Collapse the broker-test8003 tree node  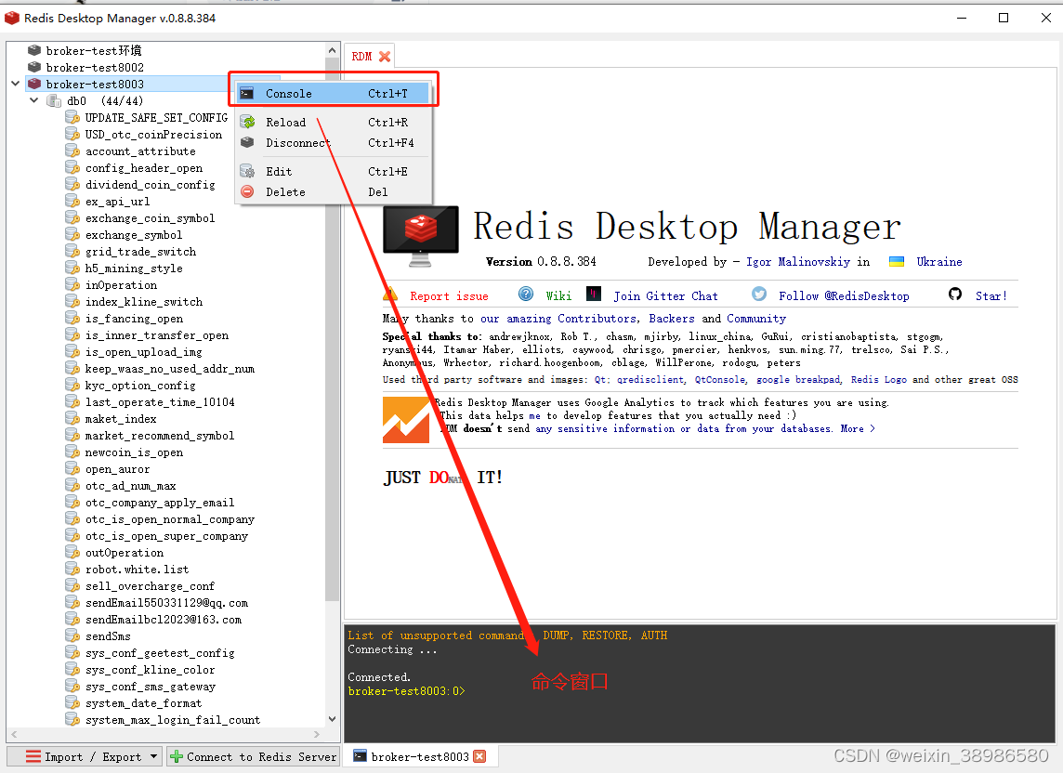[x=15, y=84]
